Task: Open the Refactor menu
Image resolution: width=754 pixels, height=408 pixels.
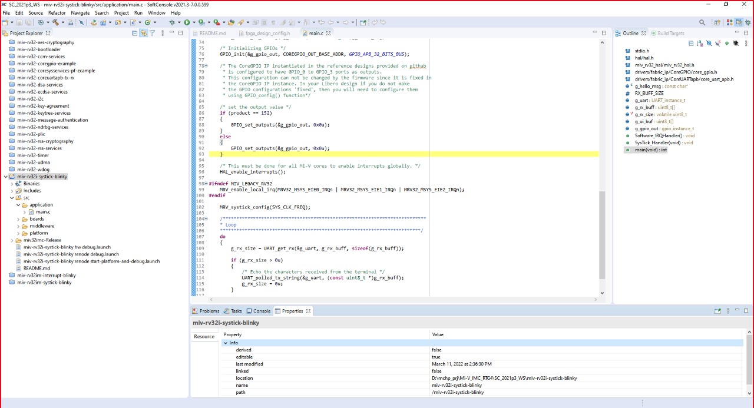Action: point(57,13)
